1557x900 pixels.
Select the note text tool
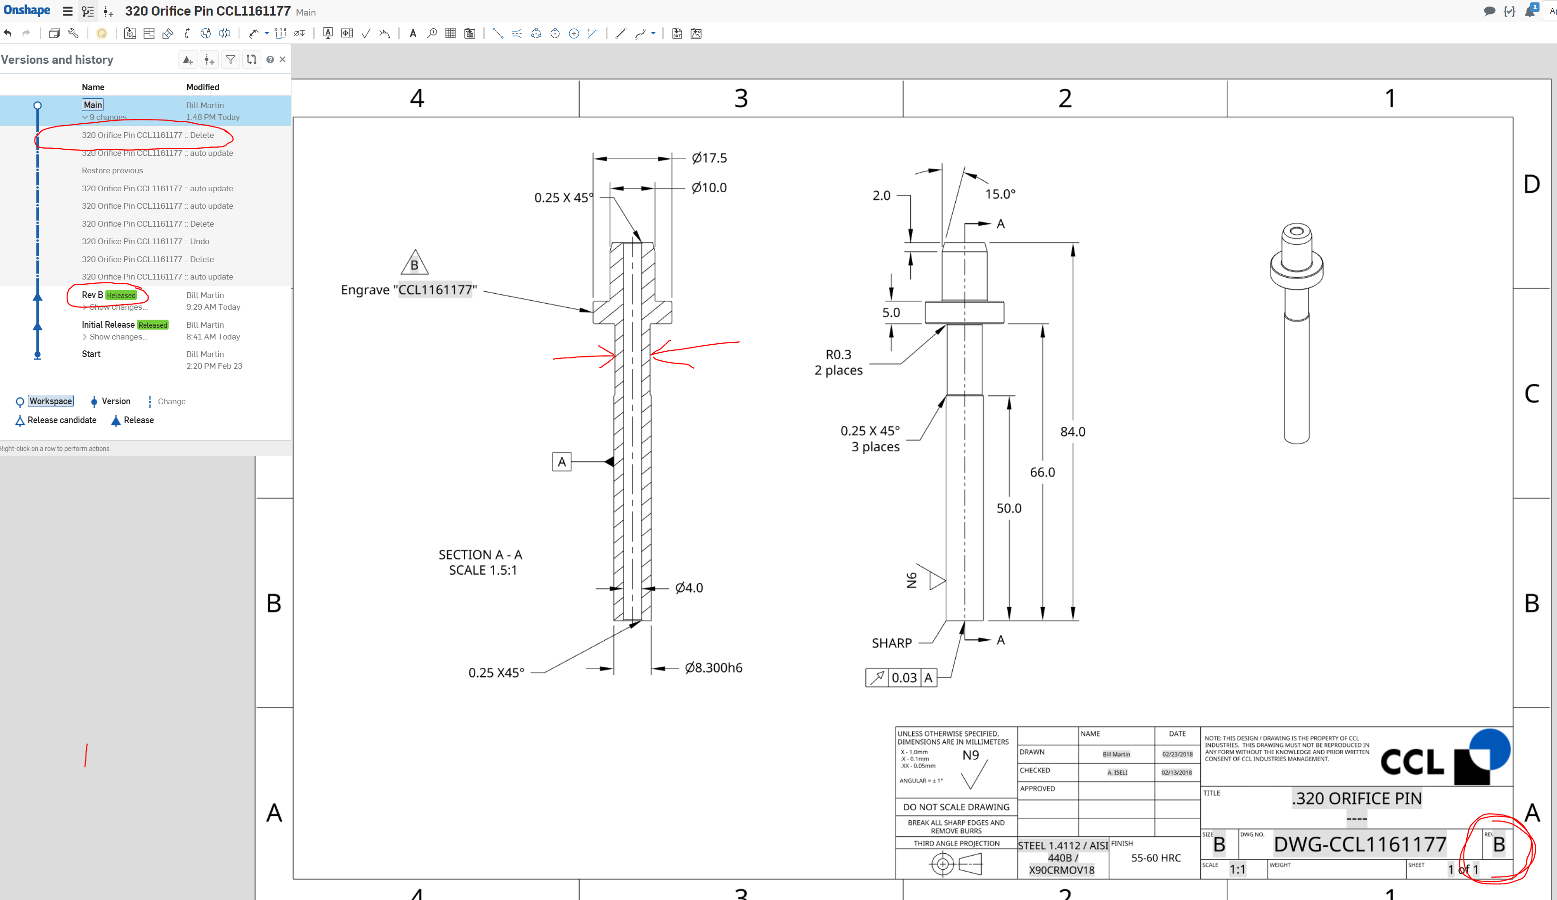[413, 34]
